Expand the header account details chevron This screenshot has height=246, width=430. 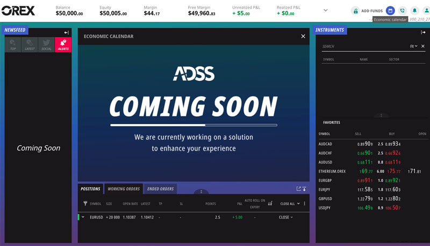click(x=326, y=10)
